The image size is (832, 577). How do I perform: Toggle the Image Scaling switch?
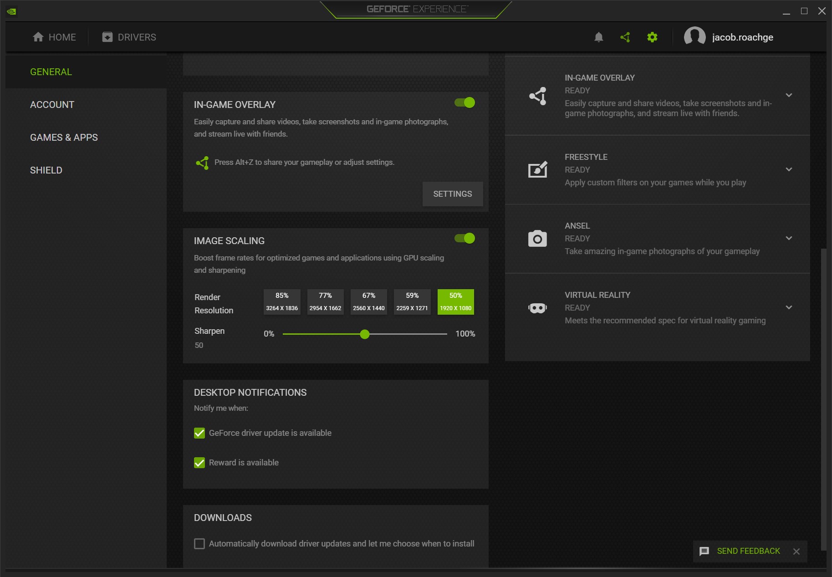click(464, 238)
